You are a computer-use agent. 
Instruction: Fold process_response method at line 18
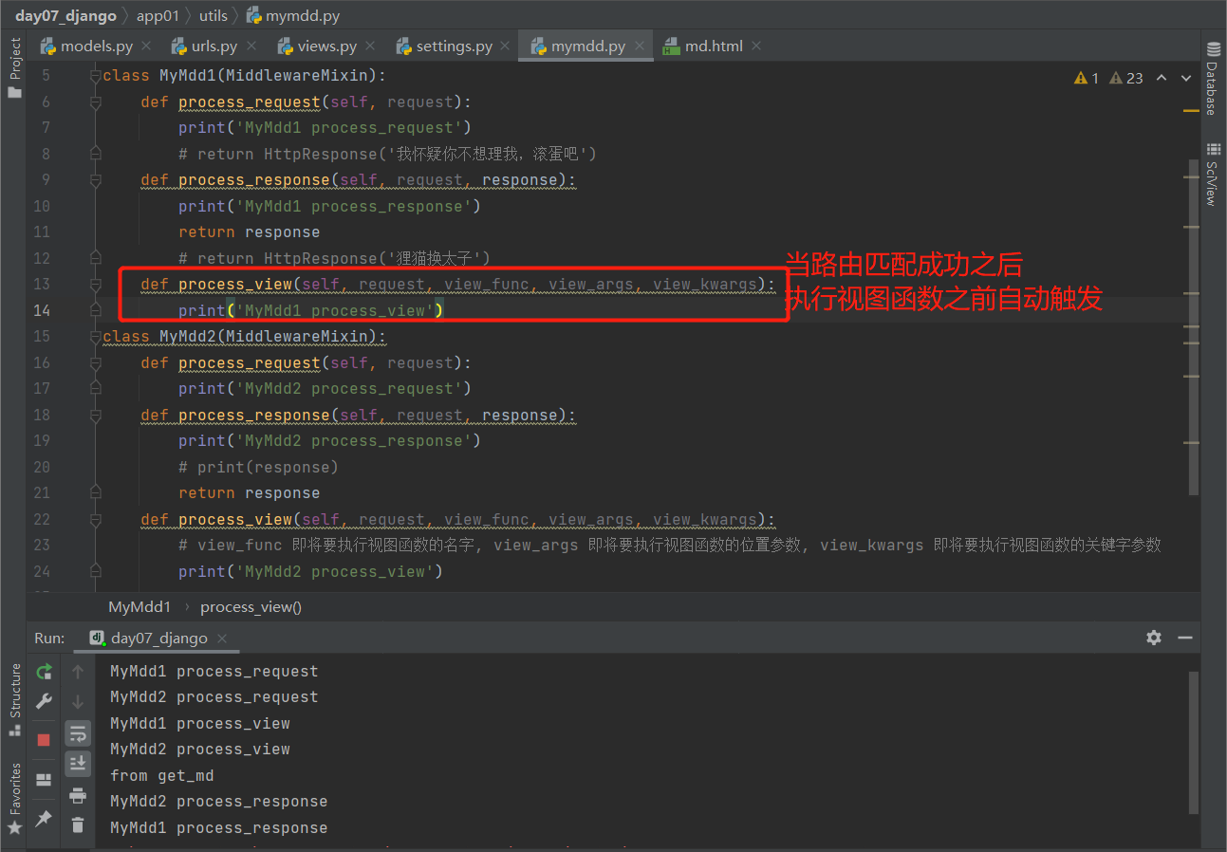coord(95,415)
